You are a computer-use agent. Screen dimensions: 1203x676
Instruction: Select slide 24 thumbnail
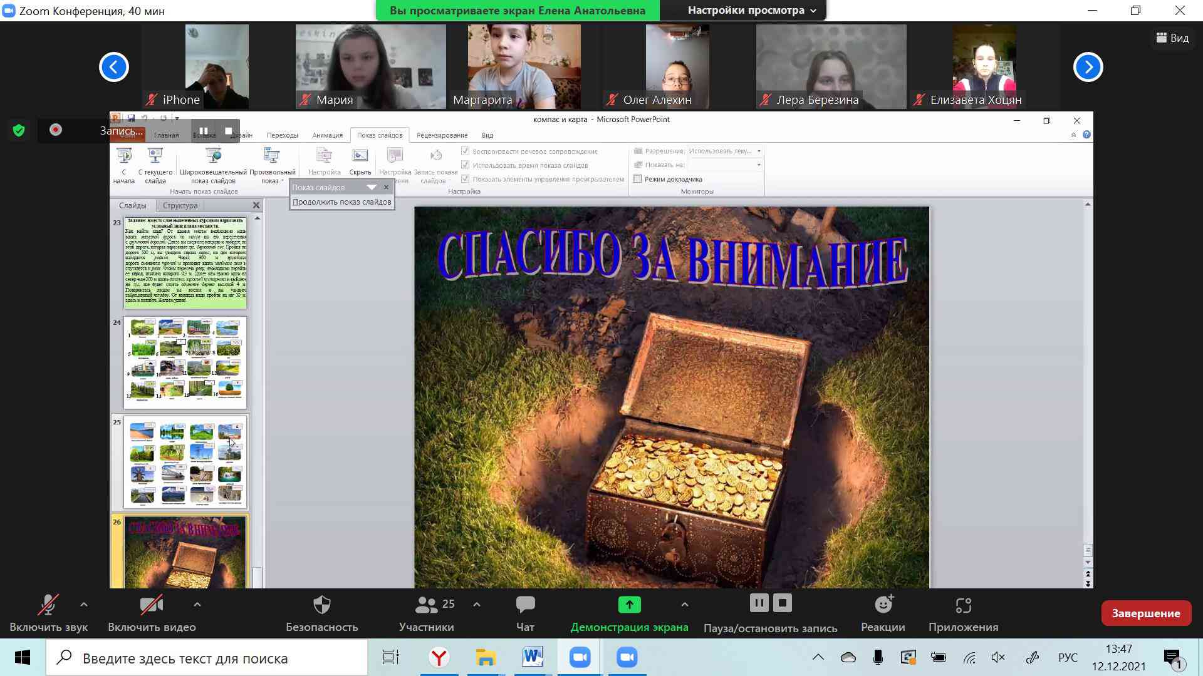coord(185,362)
